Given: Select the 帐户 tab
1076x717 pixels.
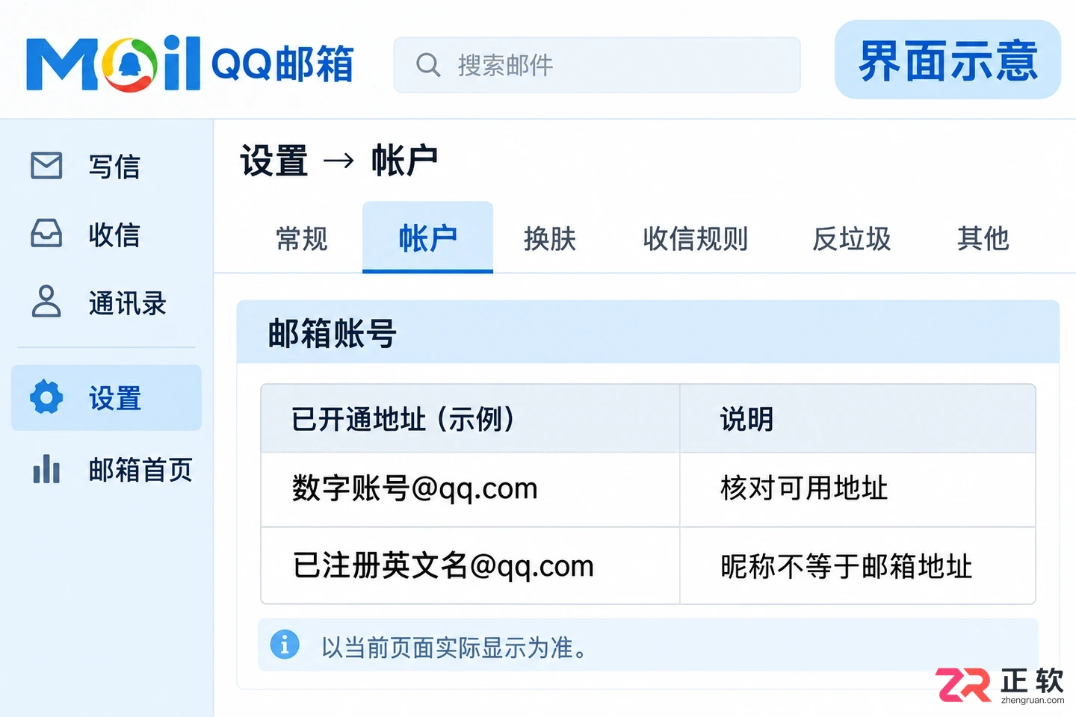Looking at the screenshot, I should [x=427, y=238].
